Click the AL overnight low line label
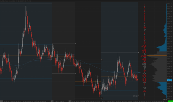 tap(76, 73)
